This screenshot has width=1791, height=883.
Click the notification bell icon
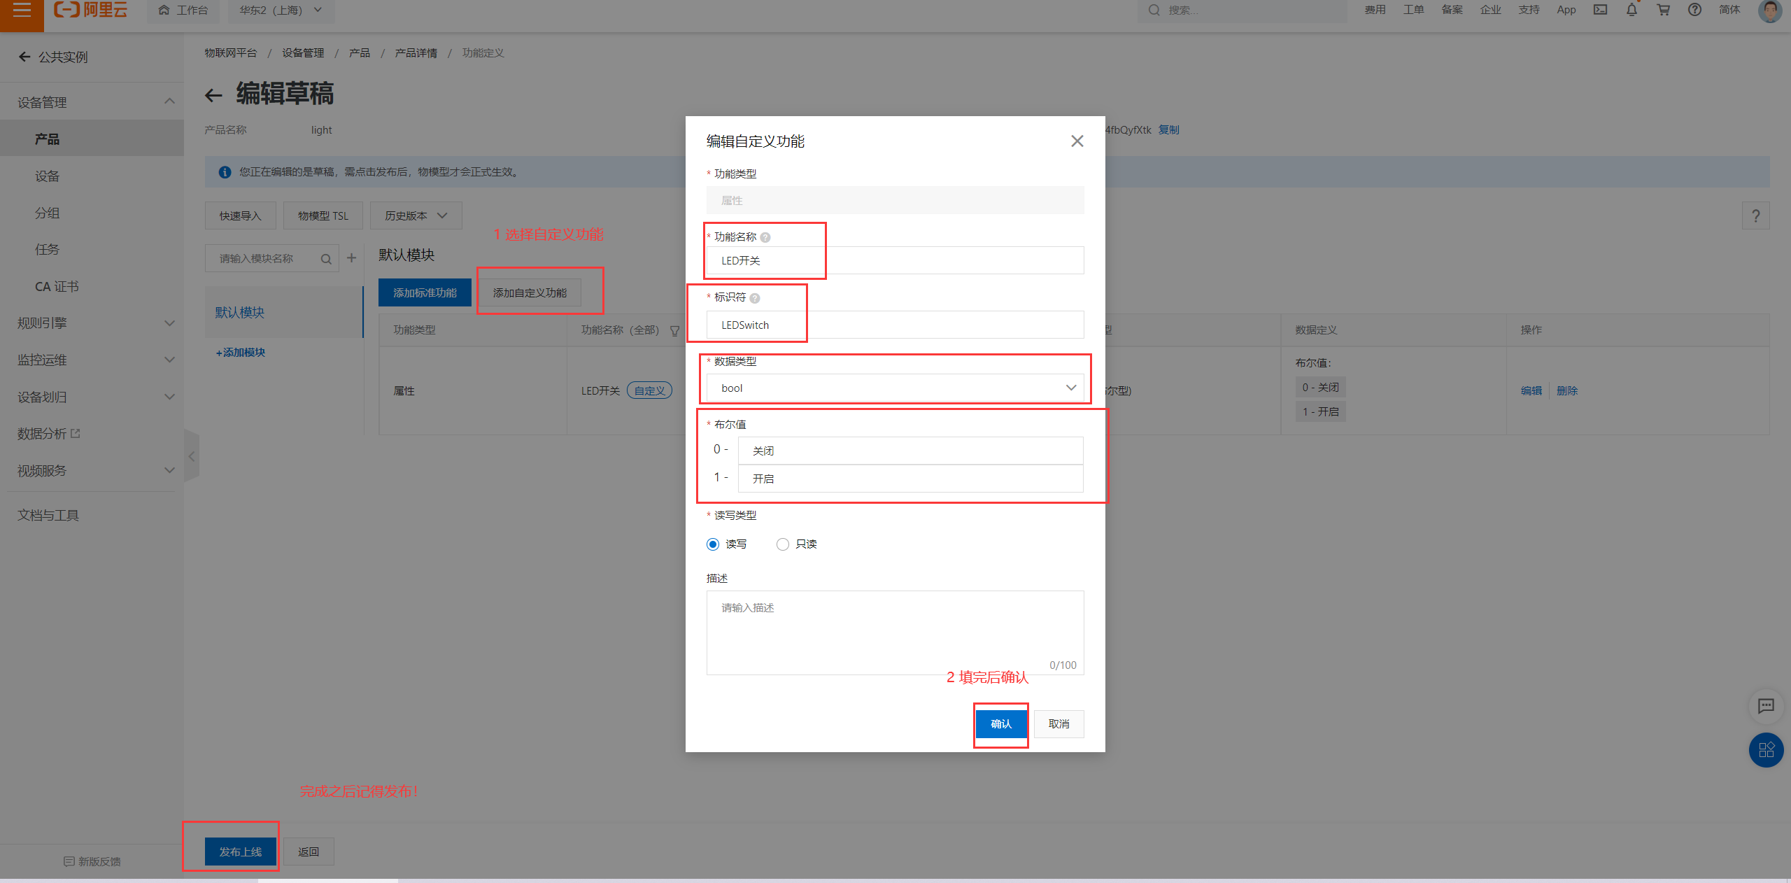point(1631,10)
